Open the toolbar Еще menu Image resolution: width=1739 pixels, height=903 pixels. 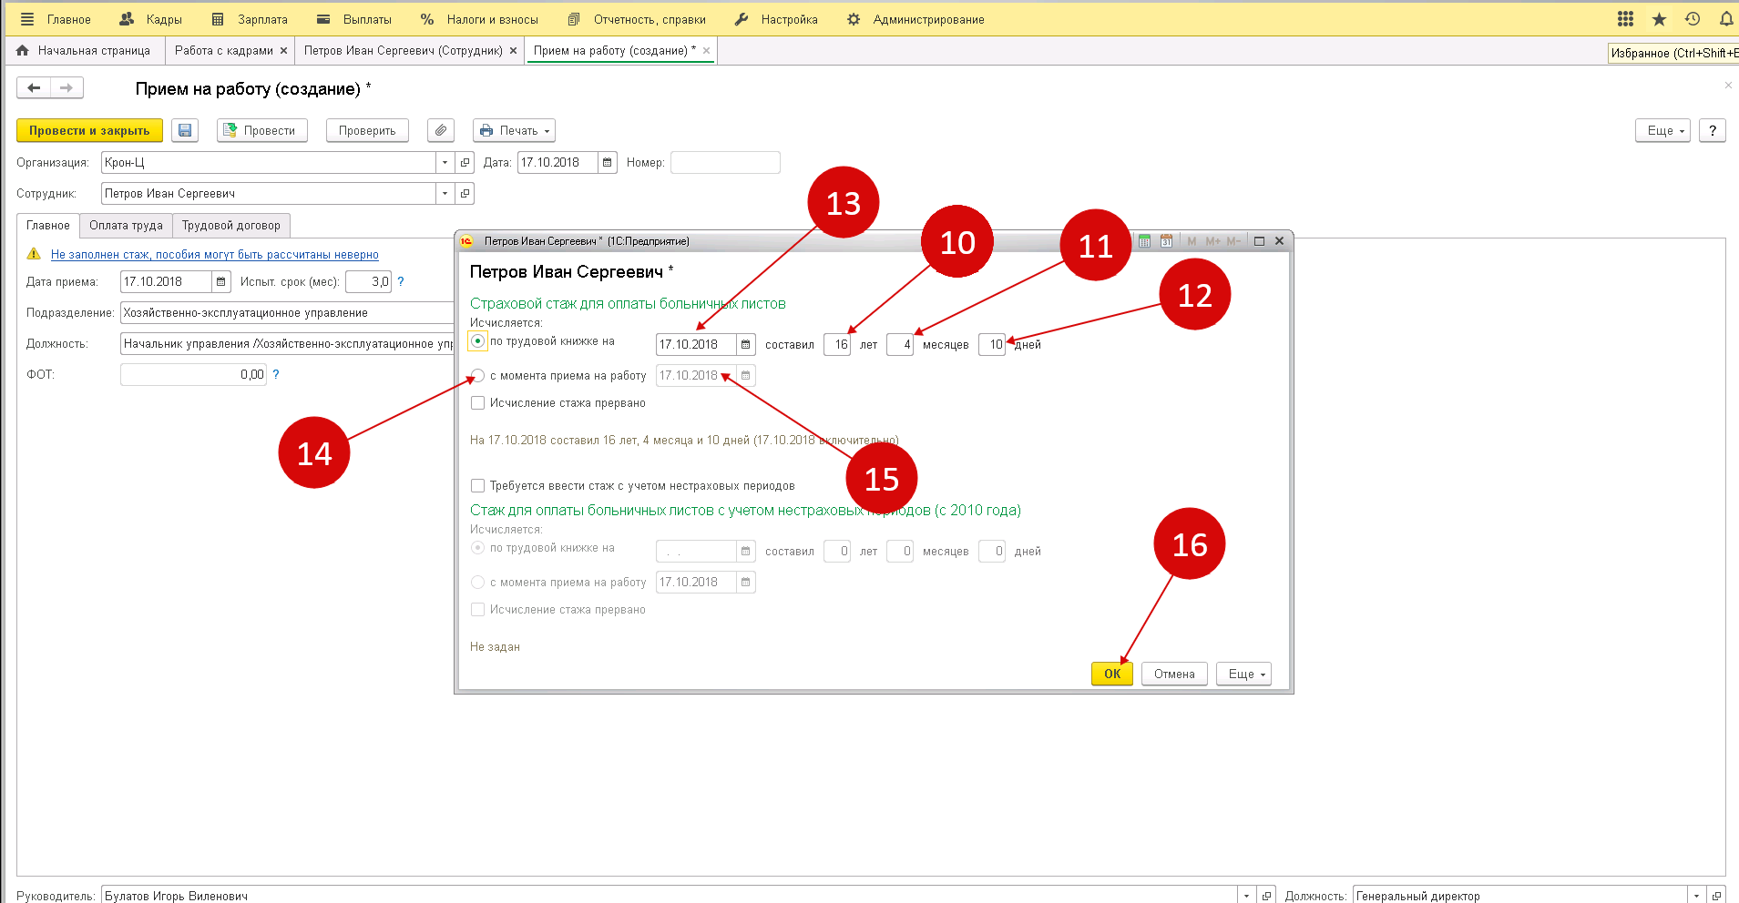coord(1663,130)
